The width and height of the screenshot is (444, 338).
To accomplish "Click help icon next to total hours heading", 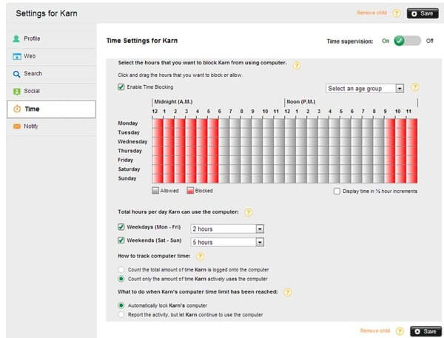I will [x=249, y=212].
